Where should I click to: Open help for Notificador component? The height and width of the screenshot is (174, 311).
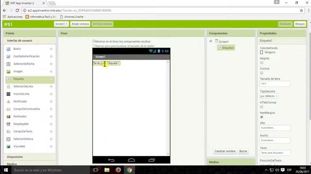click(x=51, y=101)
